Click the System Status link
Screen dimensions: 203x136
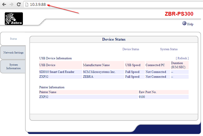coord(169,49)
